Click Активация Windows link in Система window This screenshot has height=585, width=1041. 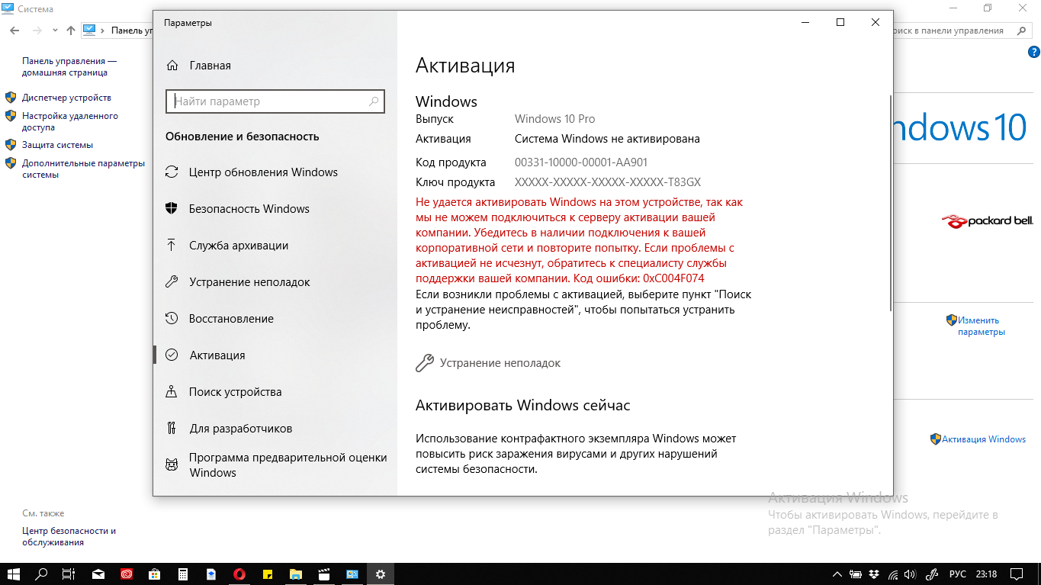[x=984, y=439]
